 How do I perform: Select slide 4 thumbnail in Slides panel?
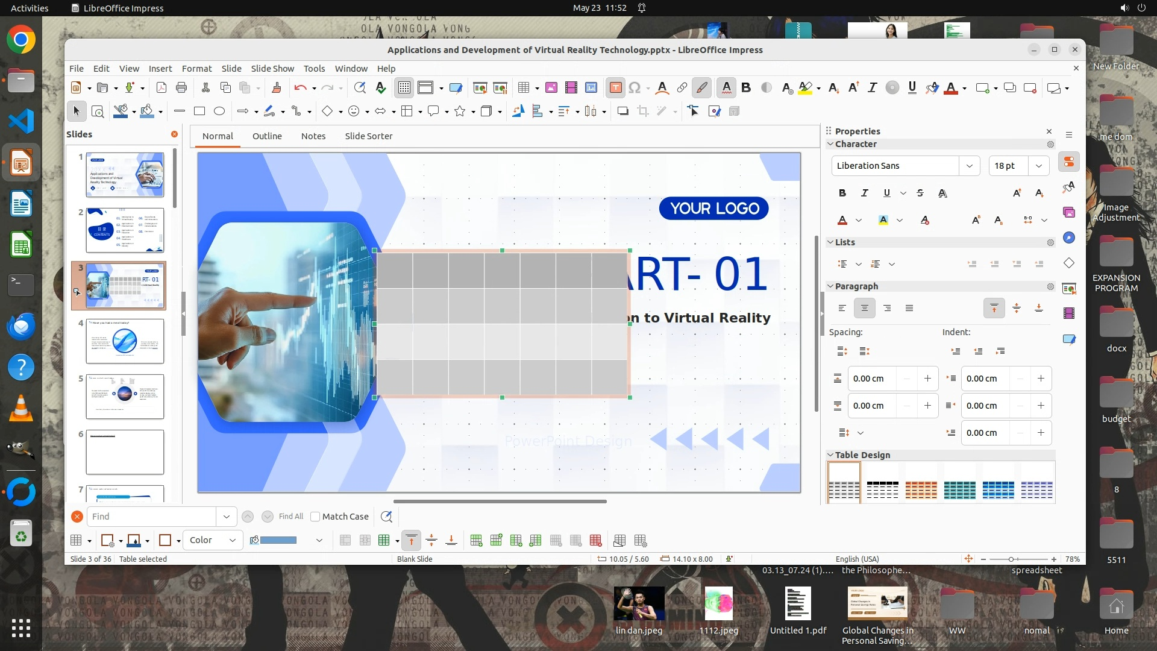pos(125,341)
